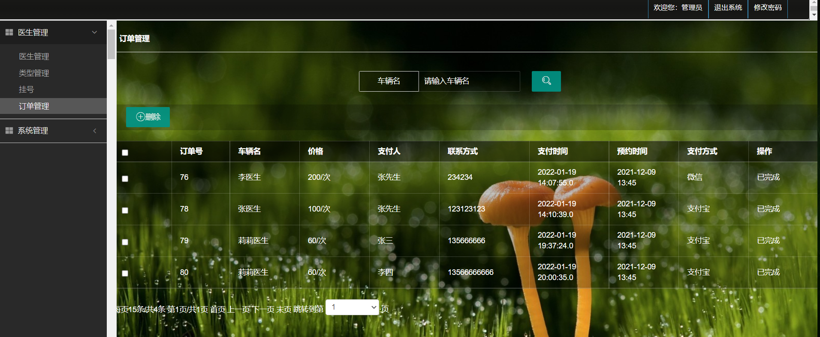Click the 支付方式 column header
This screenshot has height=337, width=820.
click(702, 151)
